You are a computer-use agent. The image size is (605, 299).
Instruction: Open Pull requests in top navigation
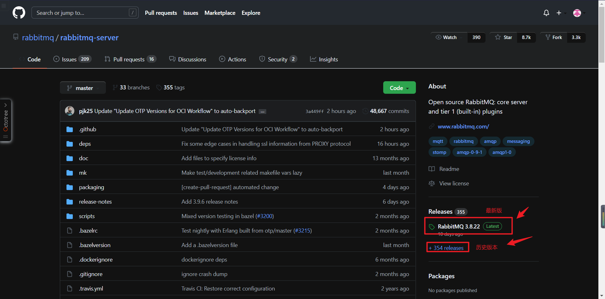click(x=161, y=13)
